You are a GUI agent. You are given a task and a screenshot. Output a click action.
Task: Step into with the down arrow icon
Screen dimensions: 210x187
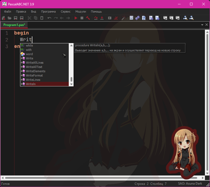coord(102,18)
